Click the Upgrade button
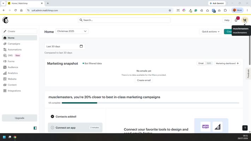Image resolution: width=251 pixels, height=141 pixels. [x=19, y=118]
